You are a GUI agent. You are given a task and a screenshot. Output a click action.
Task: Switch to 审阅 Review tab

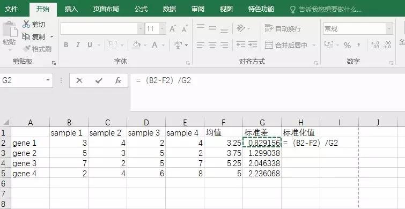(x=198, y=9)
